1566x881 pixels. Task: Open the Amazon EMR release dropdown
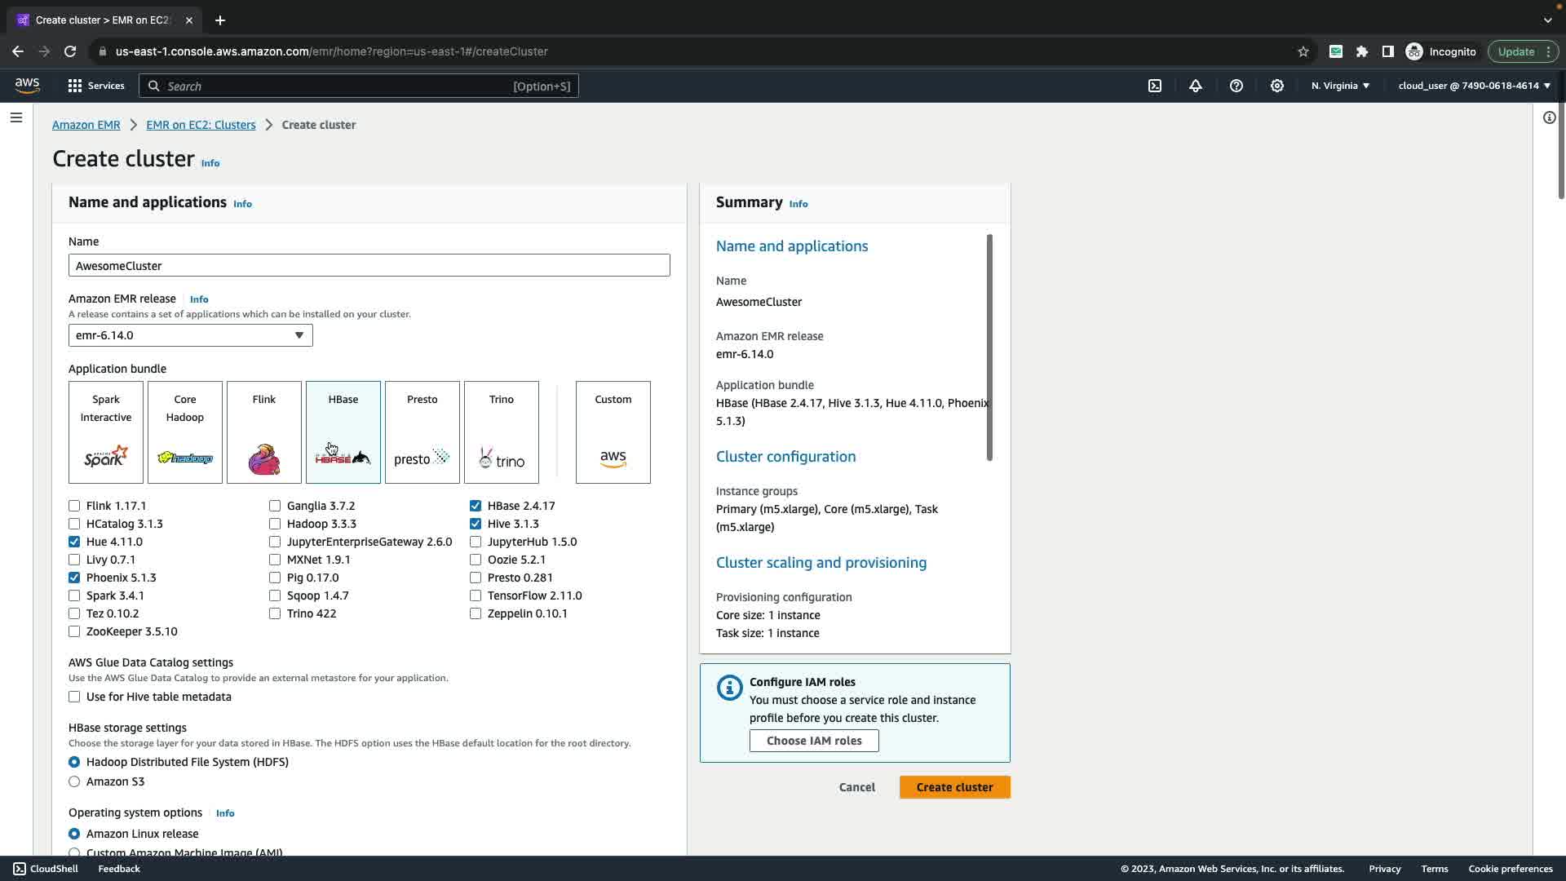point(190,335)
